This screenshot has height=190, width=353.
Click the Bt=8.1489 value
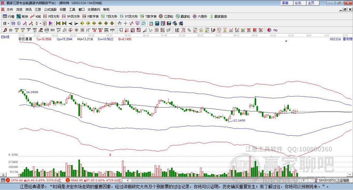[x=125, y=39]
